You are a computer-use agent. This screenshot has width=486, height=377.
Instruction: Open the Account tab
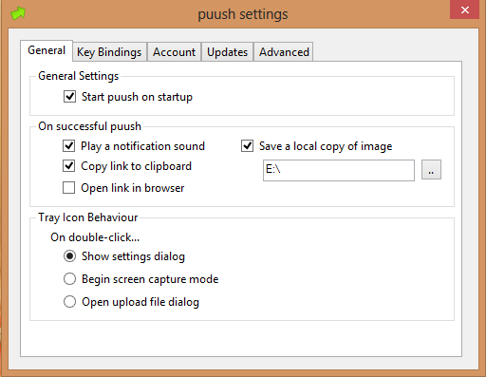(174, 52)
